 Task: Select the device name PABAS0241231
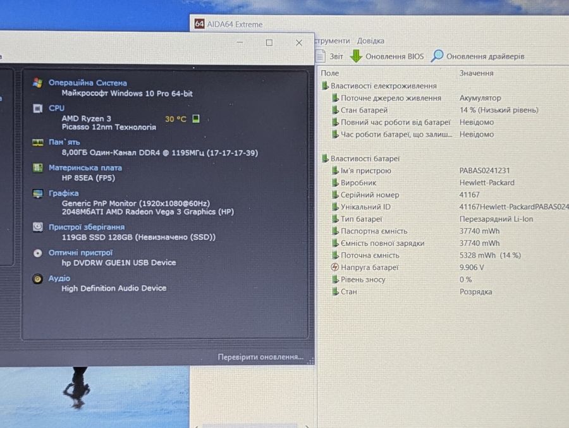coord(484,170)
